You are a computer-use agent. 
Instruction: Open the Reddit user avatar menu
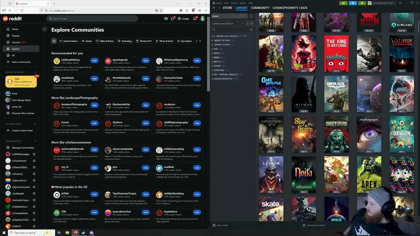(203, 19)
